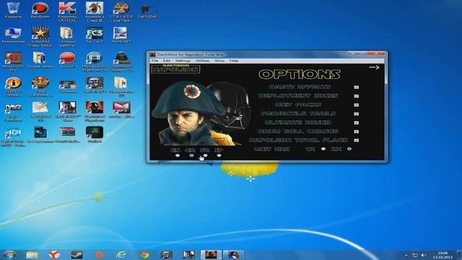Screen dimensions: 462x260
Task: Open the Windows Start button
Action: [x=9, y=254]
